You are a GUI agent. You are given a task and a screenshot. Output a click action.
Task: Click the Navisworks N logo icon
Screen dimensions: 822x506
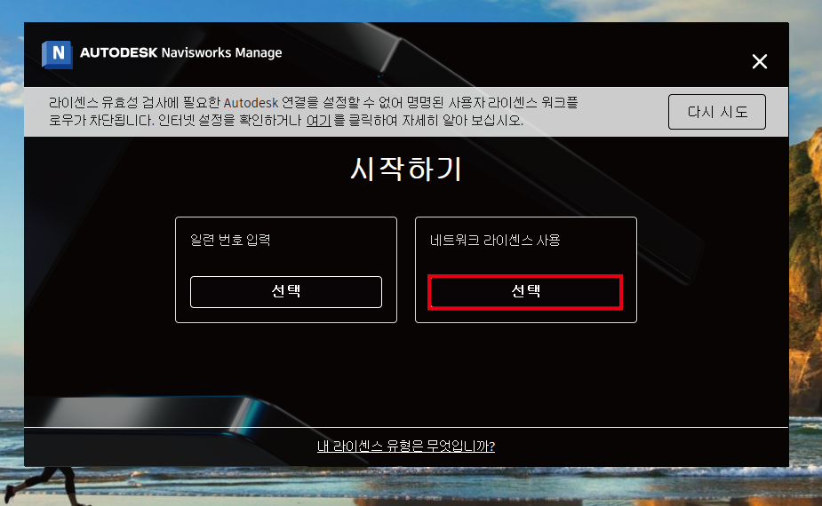tap(57, 54)
